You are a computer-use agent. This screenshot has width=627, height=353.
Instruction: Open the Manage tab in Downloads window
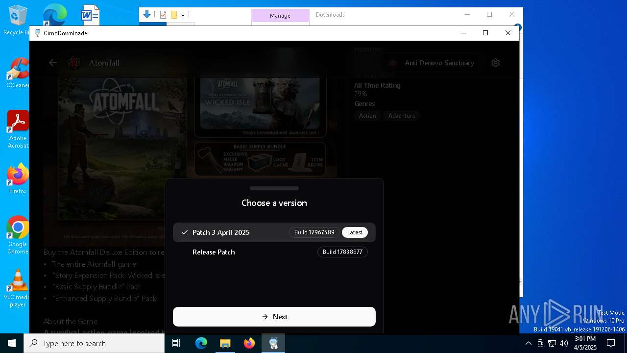280,16
